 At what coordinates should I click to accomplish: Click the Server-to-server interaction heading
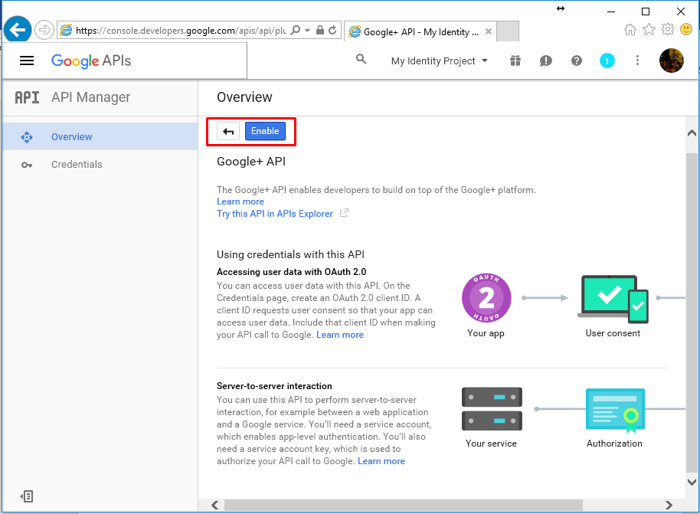(x=274, y=386)
